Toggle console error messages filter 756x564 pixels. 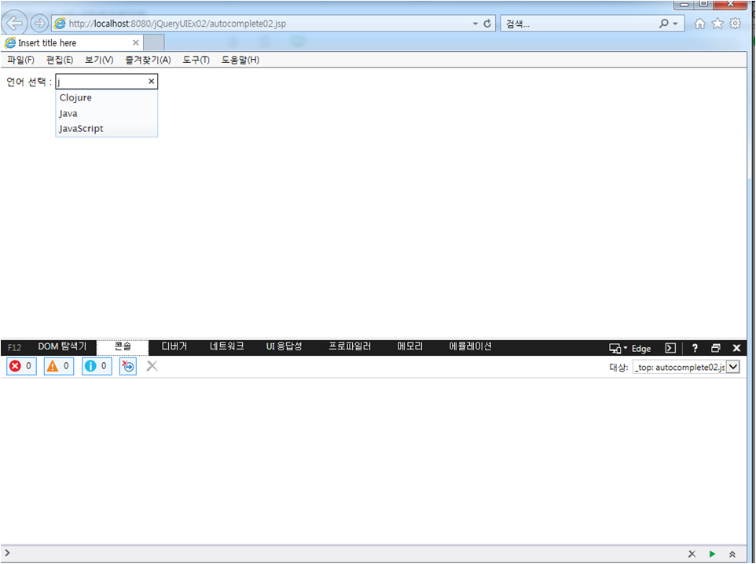tap(21, 366)
